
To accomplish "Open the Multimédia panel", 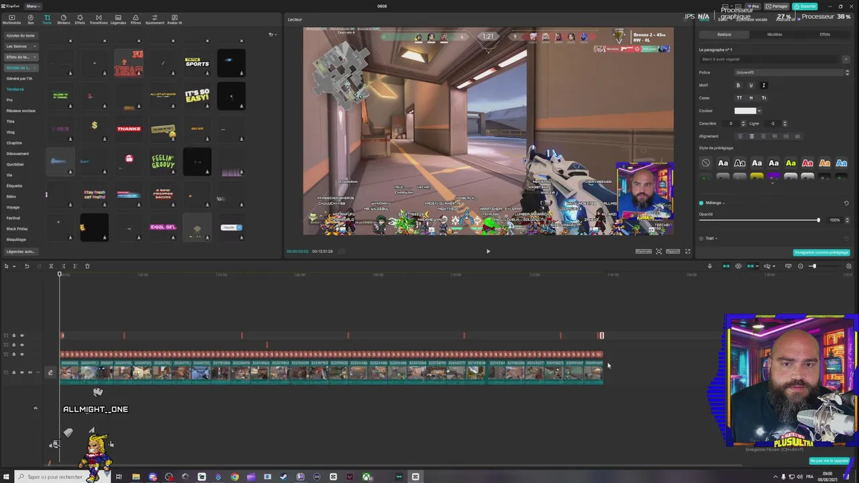I will [11, 19].
